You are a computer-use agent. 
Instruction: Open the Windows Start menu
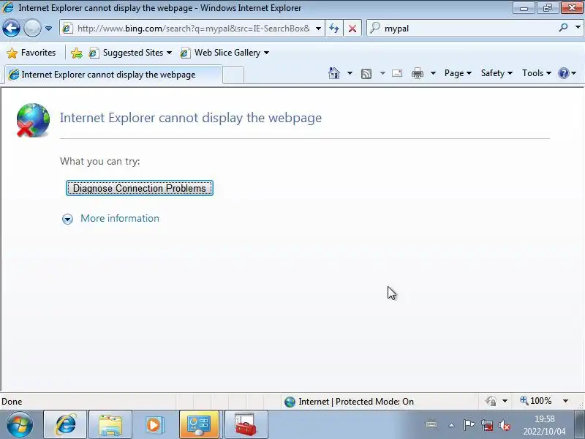(x=20, y=425)
